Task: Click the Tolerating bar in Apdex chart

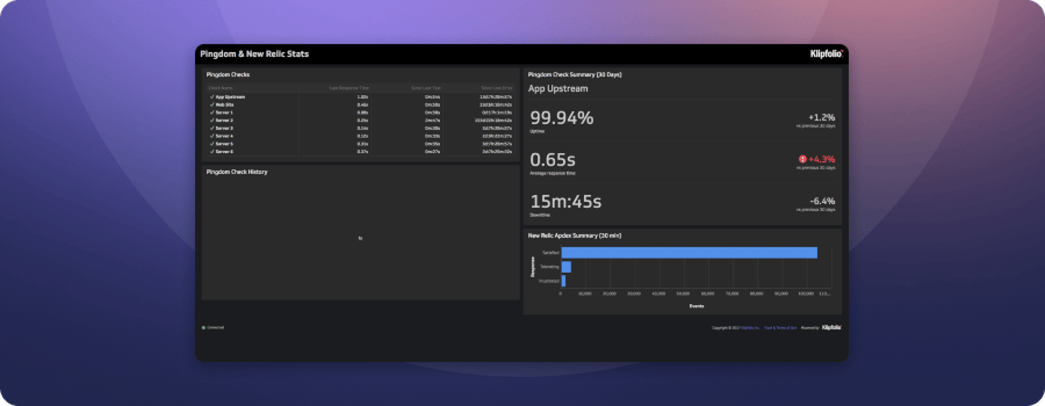Action: pyautogui.click(x=566, y=267)
